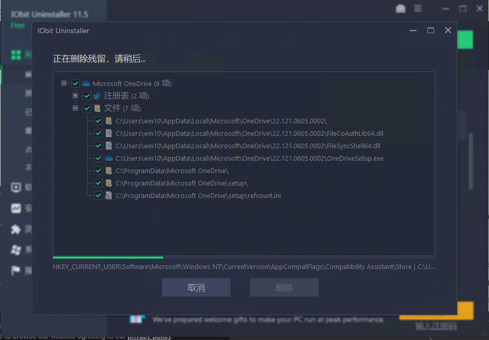Uncheck the 22.121.0605.0002\ folder checkbox

click(x=98, y=121)
